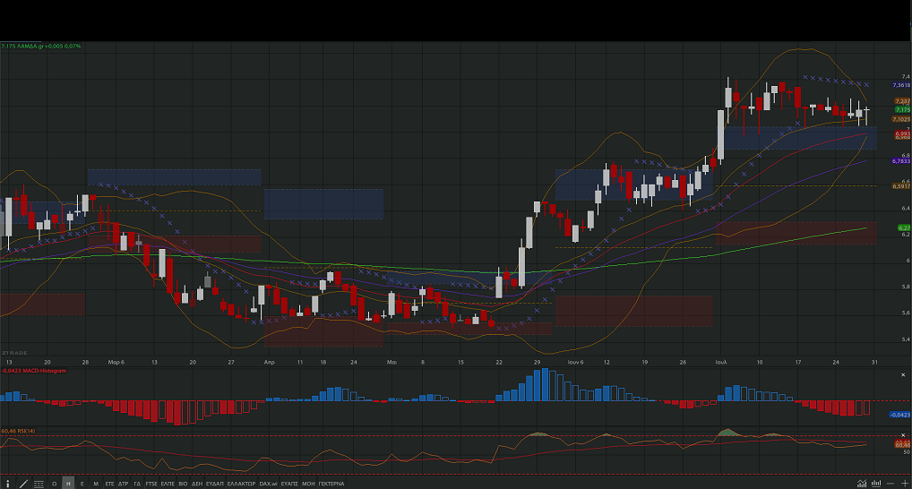Close the RSI(14) panel

[903, 435]
